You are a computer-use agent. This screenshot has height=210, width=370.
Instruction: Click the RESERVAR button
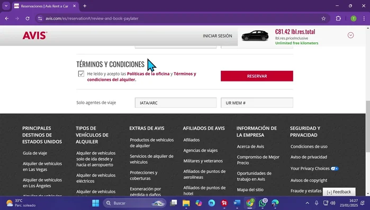257,76
